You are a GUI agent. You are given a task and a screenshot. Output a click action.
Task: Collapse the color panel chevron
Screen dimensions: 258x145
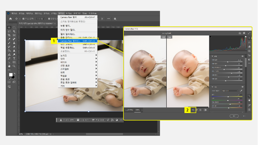[x=213, y=87]
